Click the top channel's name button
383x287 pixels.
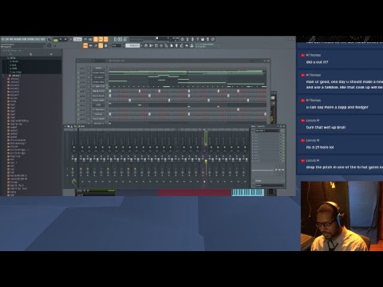(98, 68)
